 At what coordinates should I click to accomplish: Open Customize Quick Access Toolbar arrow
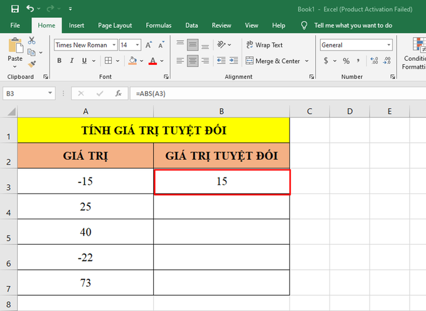point(71,9)
